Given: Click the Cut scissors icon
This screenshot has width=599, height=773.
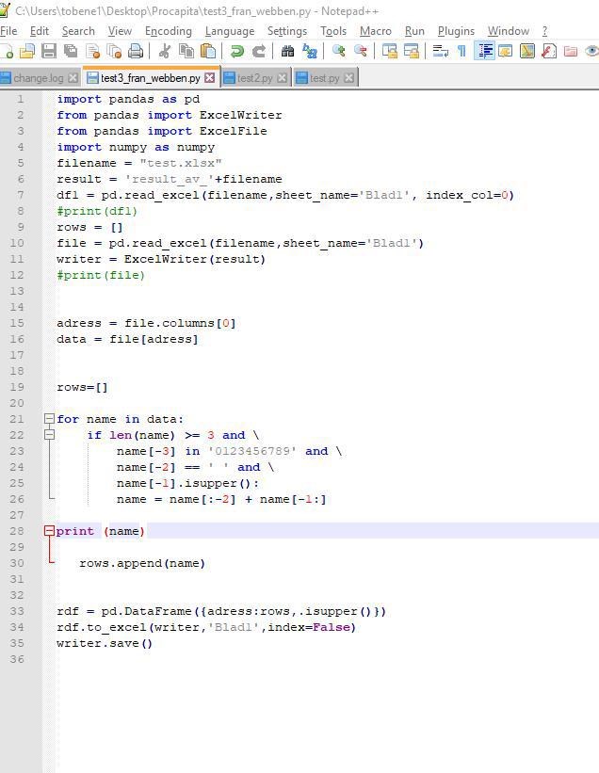Looking at the screenshot, I should point(165,52).
